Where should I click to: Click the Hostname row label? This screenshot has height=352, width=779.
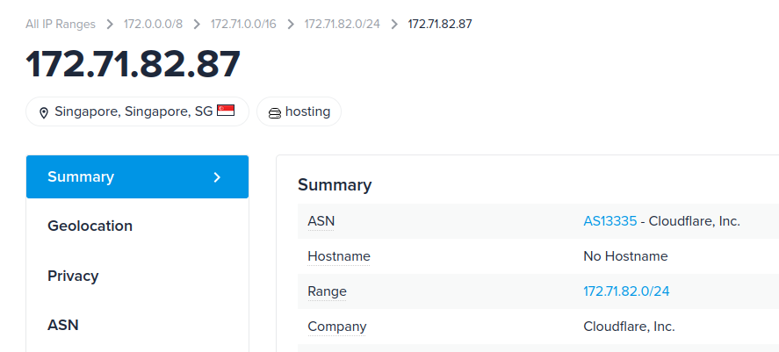(339, 256)
